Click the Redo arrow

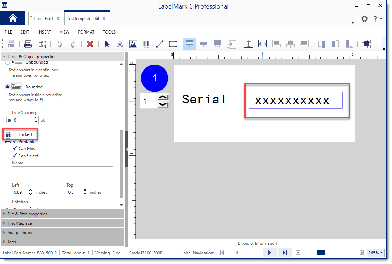coord(73,44)
